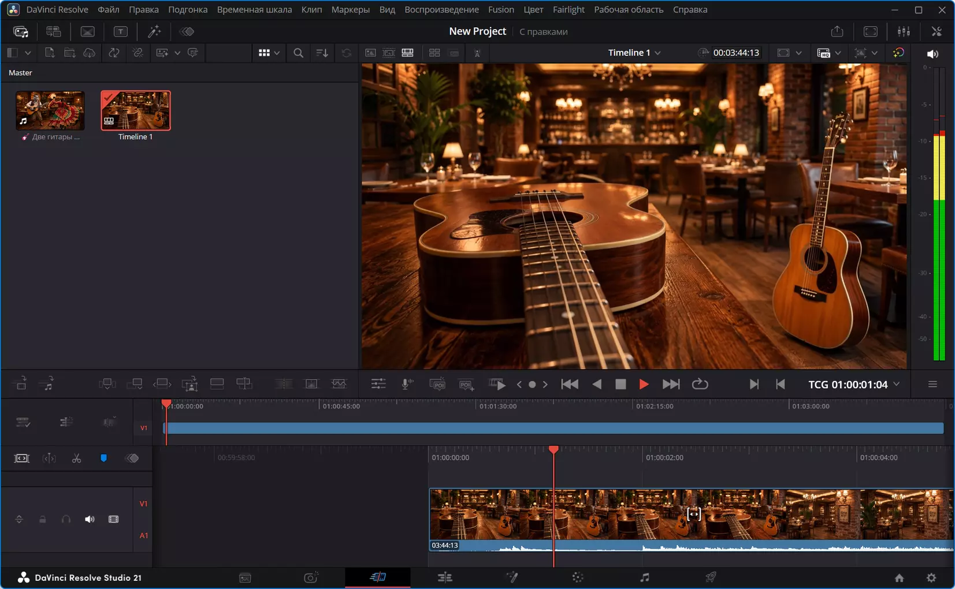Click the blue overview timeline bar

(553, 428)
